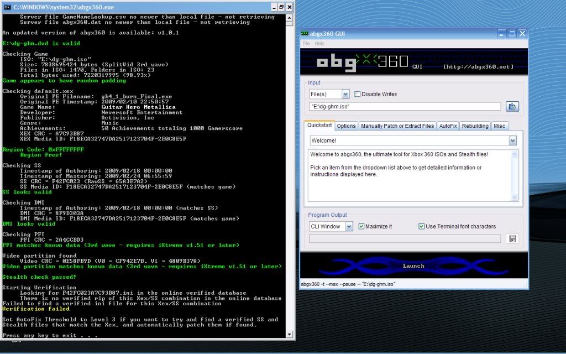Screen dimensions: 566x354
Task: Click the abgx360.exe console window icon
Action: tap(7, 7)
